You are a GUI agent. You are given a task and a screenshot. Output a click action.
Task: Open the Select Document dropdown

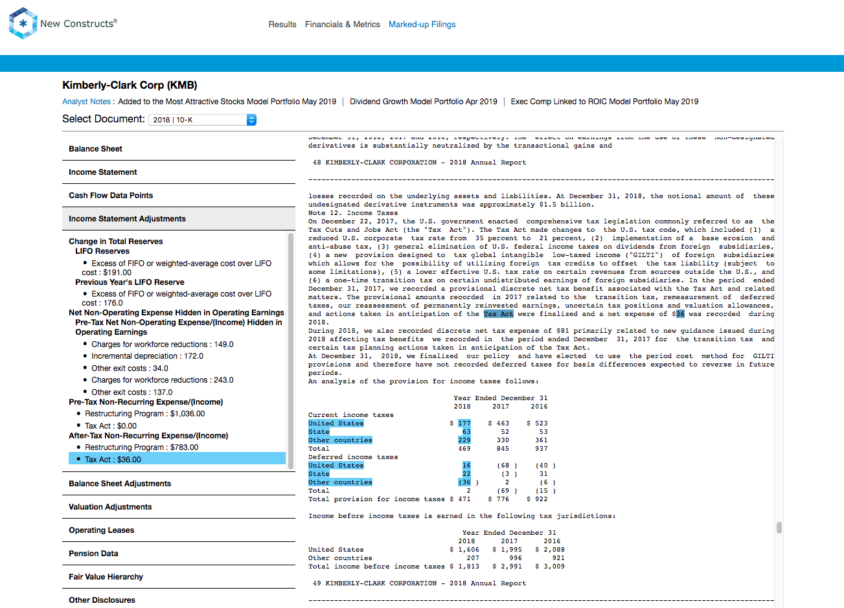[x=203, y=120]
